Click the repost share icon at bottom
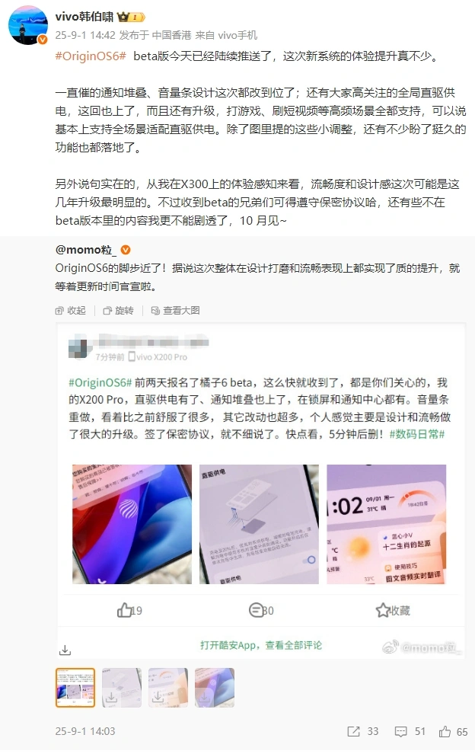This screenshot has height=754, width=475. pyautogui.click(x=353, y=731)
